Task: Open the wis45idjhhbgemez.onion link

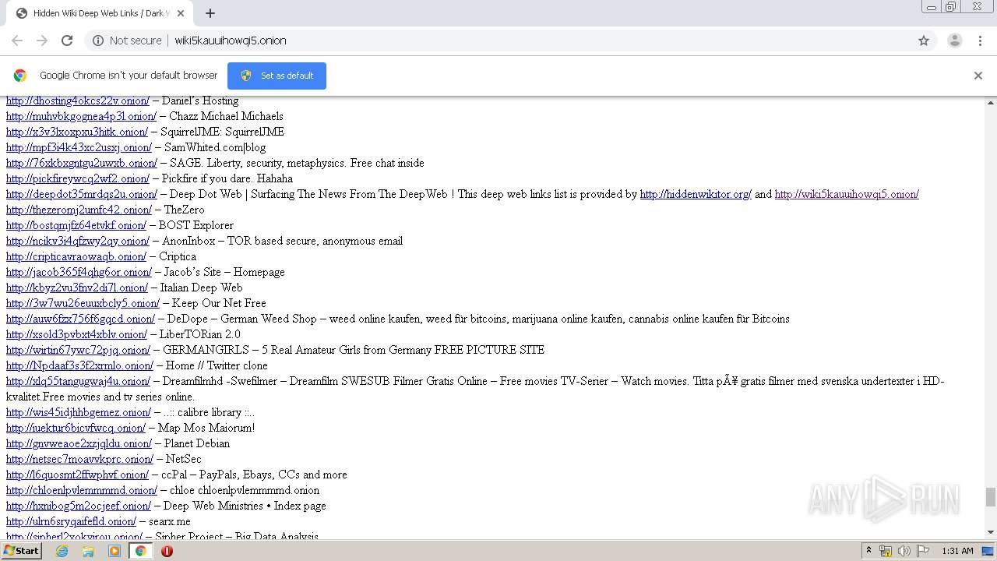Action: tap(79, 412)
